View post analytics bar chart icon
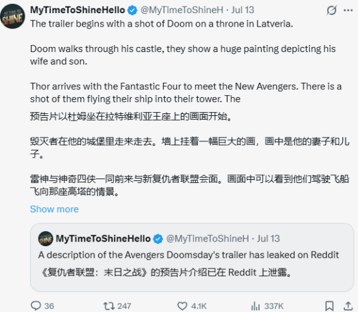This screenshot has height=312, width=358. pos(256,306)
